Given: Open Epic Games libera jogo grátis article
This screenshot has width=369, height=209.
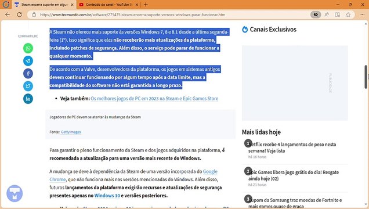Looking at the screenshot, I should [294, 175].
